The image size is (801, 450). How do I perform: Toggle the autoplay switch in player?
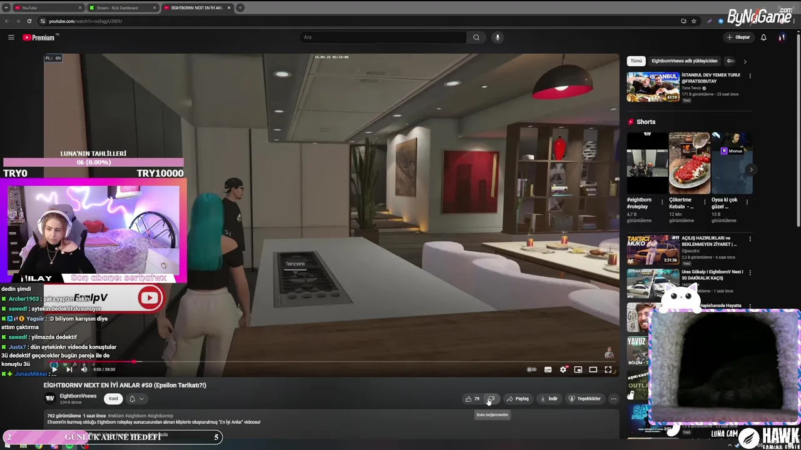pos(531,369)
